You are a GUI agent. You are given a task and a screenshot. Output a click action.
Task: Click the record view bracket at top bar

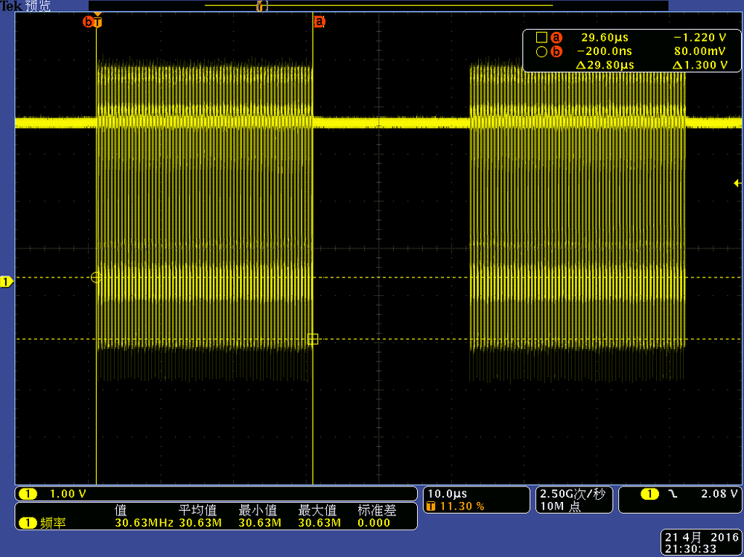pyautogui.click(x=262, y=6)
